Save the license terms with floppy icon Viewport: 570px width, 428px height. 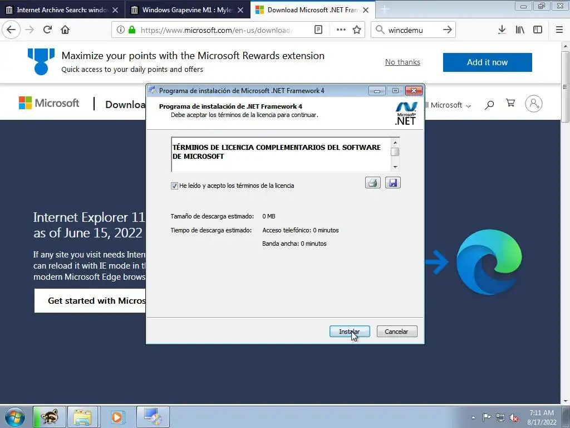393,183
